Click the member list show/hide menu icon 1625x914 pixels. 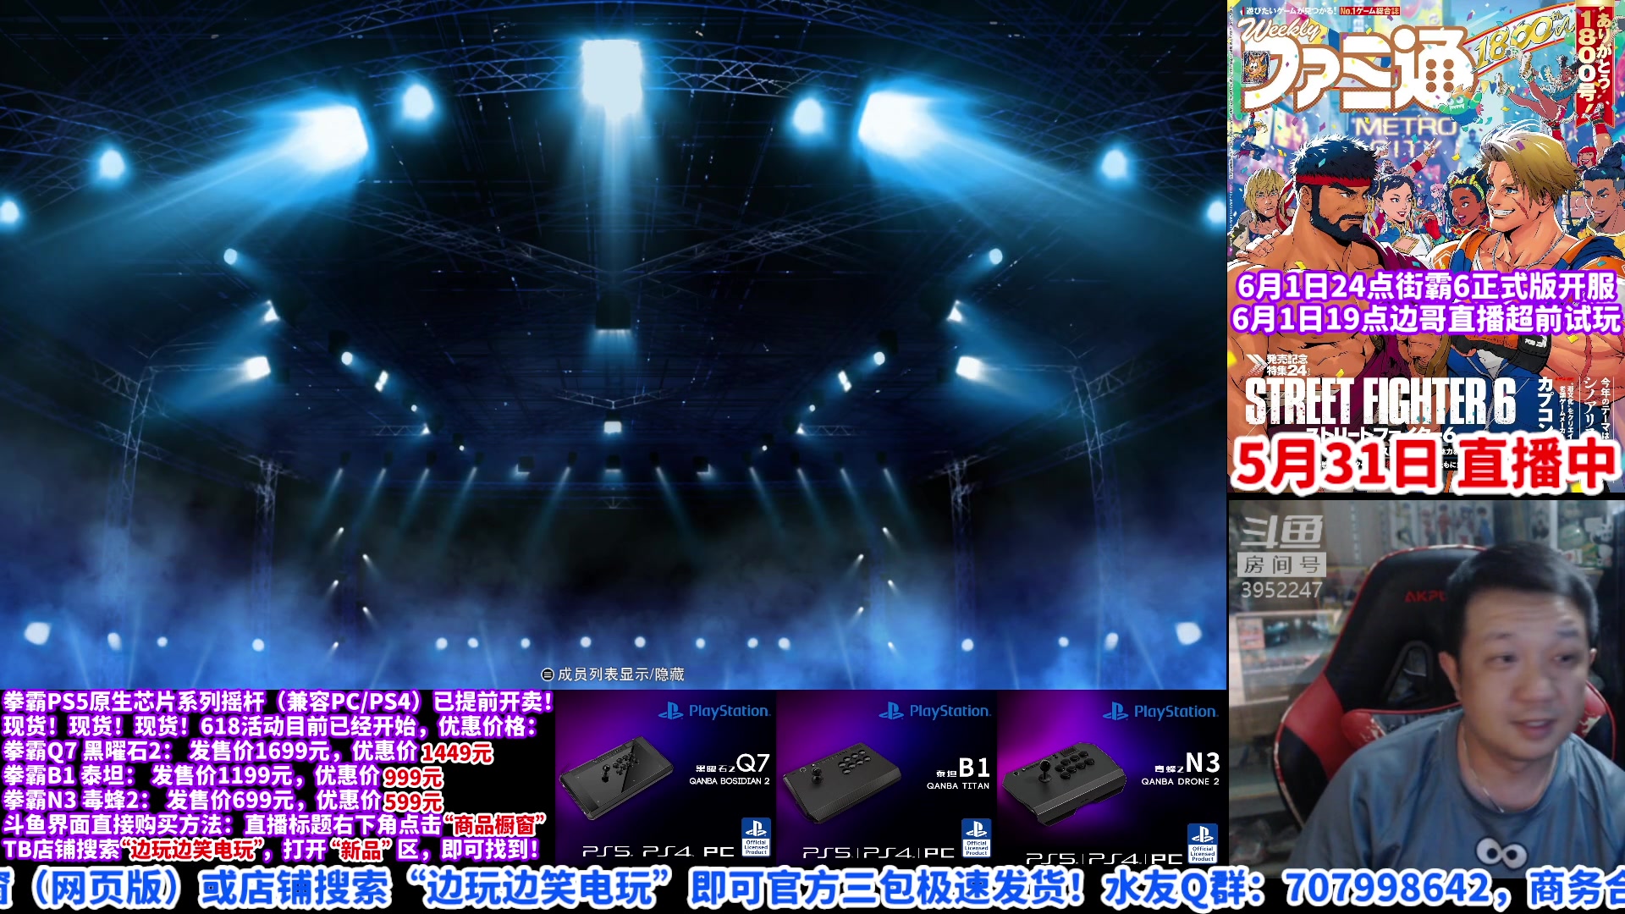click(548, 674)
